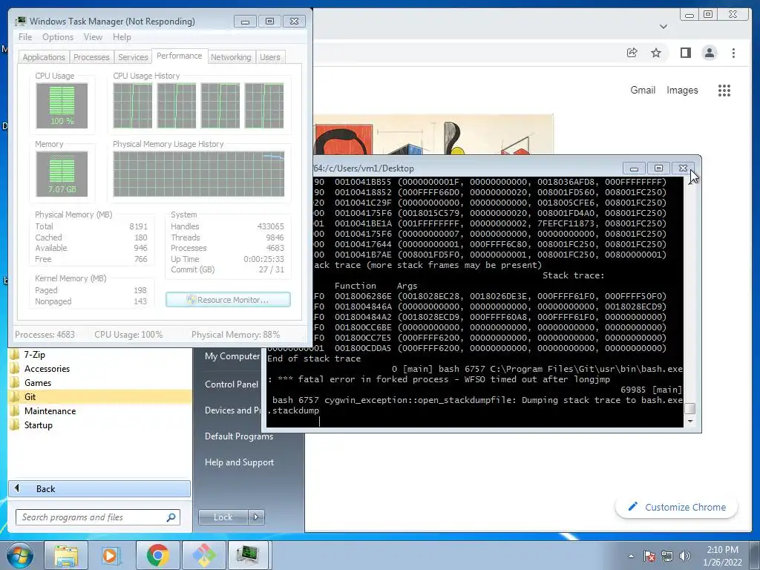Viewport: 760px width, 570px height.
Task: Click the Lock button
Action: coord(223,517)
